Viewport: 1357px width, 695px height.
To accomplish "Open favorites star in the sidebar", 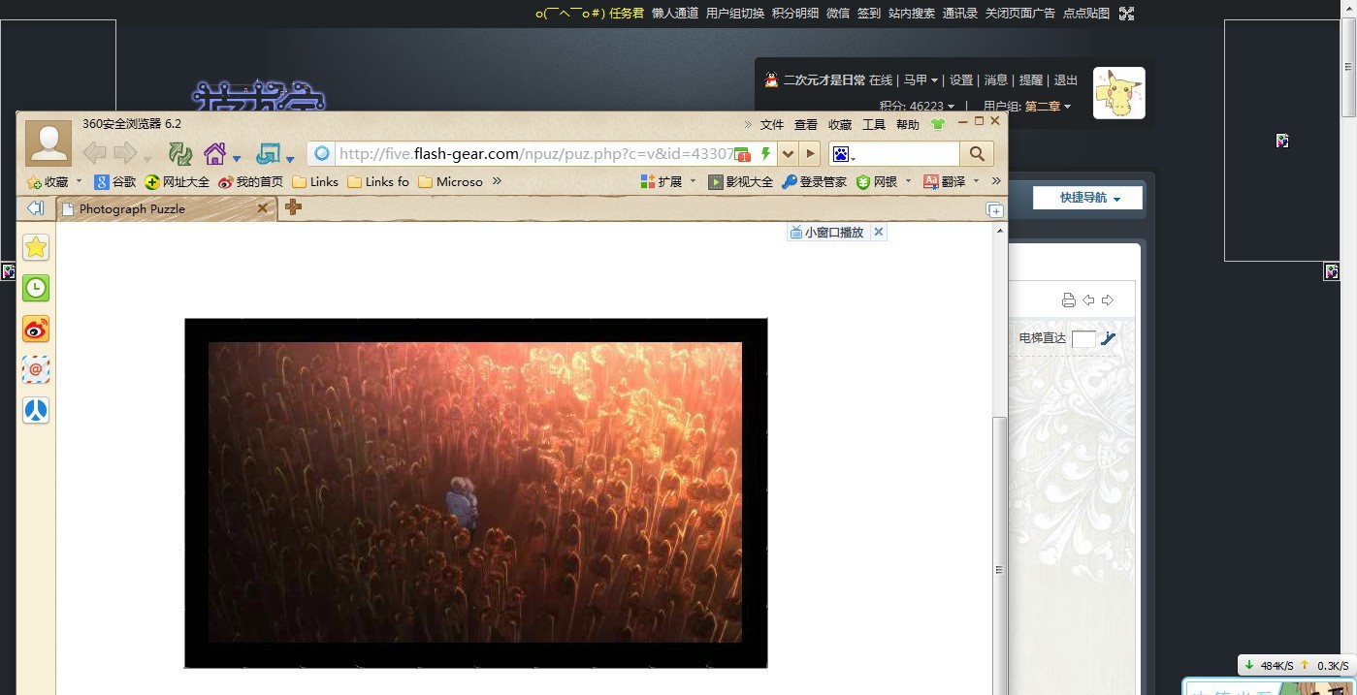I will (36, 247).
